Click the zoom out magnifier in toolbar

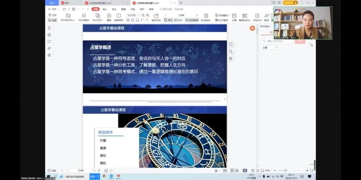[x=143, y=15]
